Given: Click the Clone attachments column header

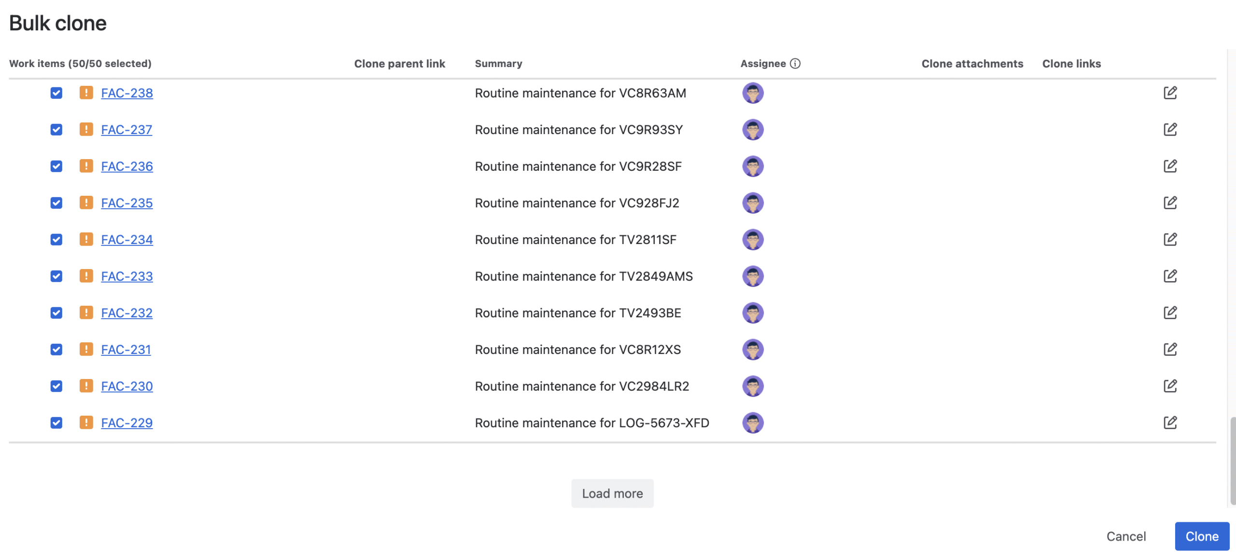Looking at the screenshot, I should [x=972, y=64].
